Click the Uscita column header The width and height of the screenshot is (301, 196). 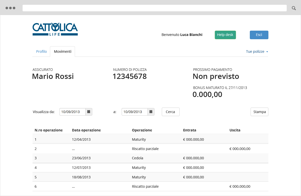click(x=235, y=130)
